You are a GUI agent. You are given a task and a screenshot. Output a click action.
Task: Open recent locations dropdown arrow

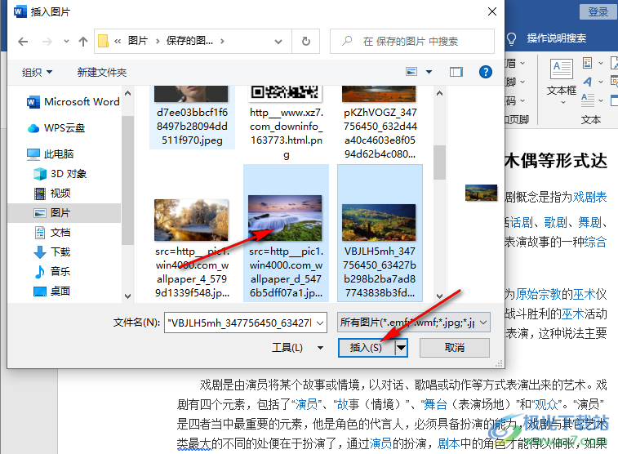click(66, 42)
